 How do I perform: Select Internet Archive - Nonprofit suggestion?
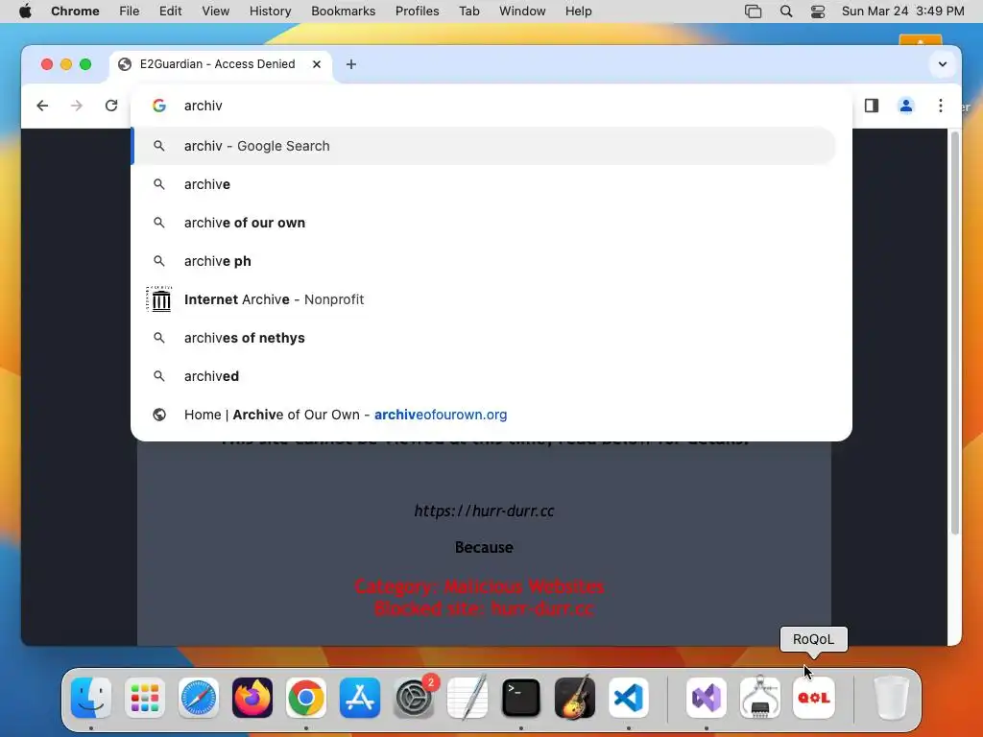(x=484, y=299)
